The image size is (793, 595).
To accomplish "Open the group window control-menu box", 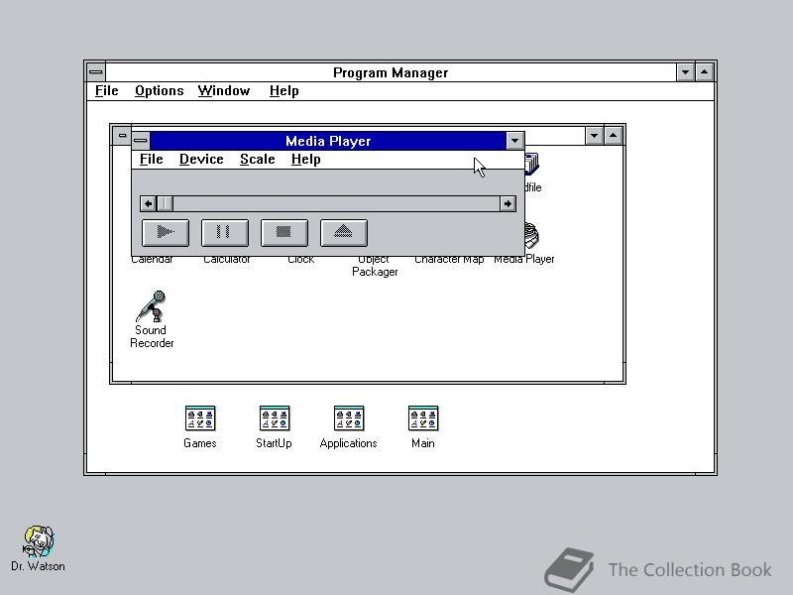I will click(x=122, y=135).
